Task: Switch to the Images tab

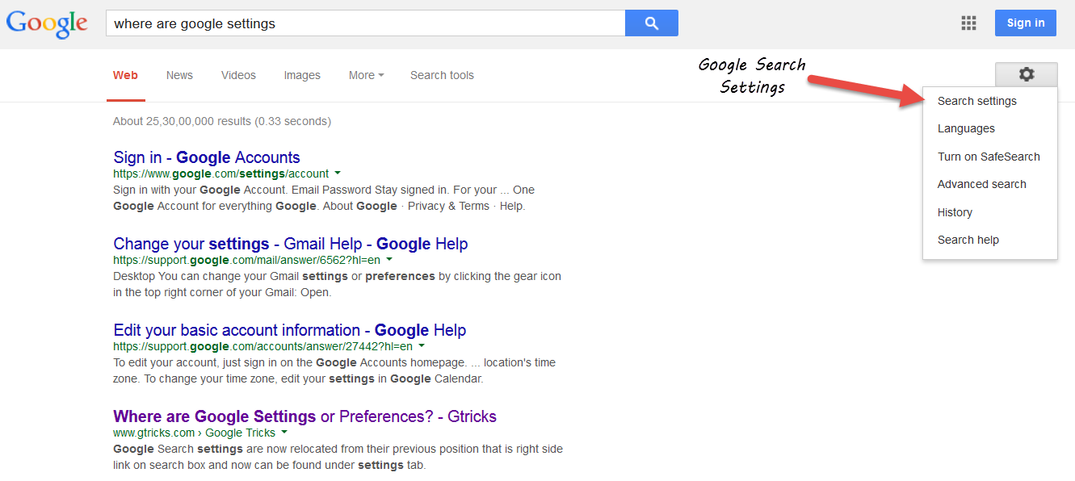Action: [302, 75]
